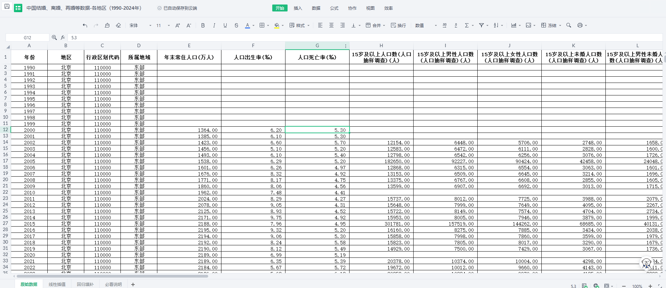
Task: Decrease font size with A- icon
Action: 189,25
